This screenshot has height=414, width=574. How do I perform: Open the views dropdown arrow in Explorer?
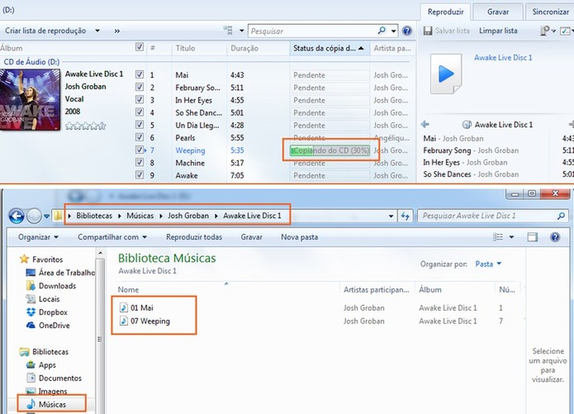513,237
